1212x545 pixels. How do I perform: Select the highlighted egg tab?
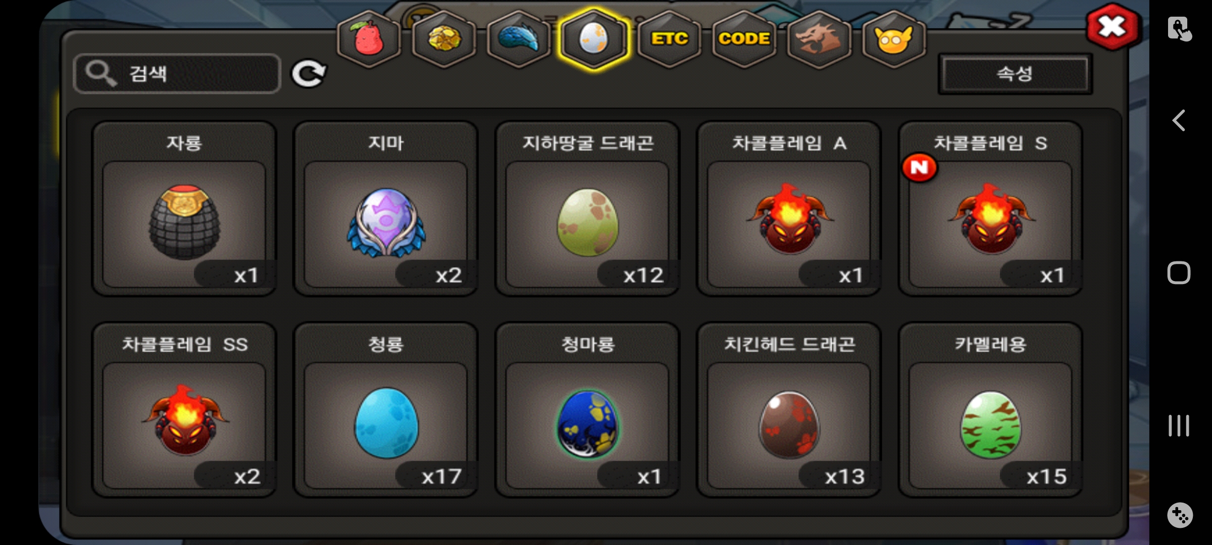(594, 39)
